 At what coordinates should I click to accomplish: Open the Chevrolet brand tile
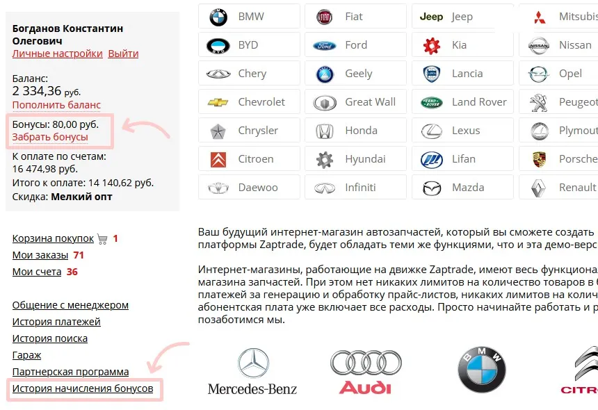(249, 101)
